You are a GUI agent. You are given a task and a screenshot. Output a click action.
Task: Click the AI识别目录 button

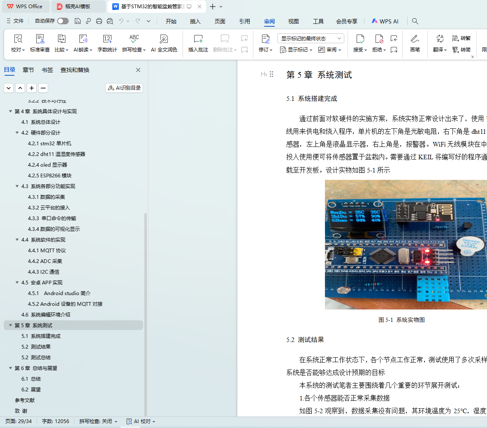(x=124, y=88)
